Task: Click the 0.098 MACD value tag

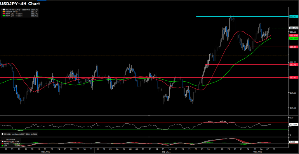Action: click(x=293, y=142)
